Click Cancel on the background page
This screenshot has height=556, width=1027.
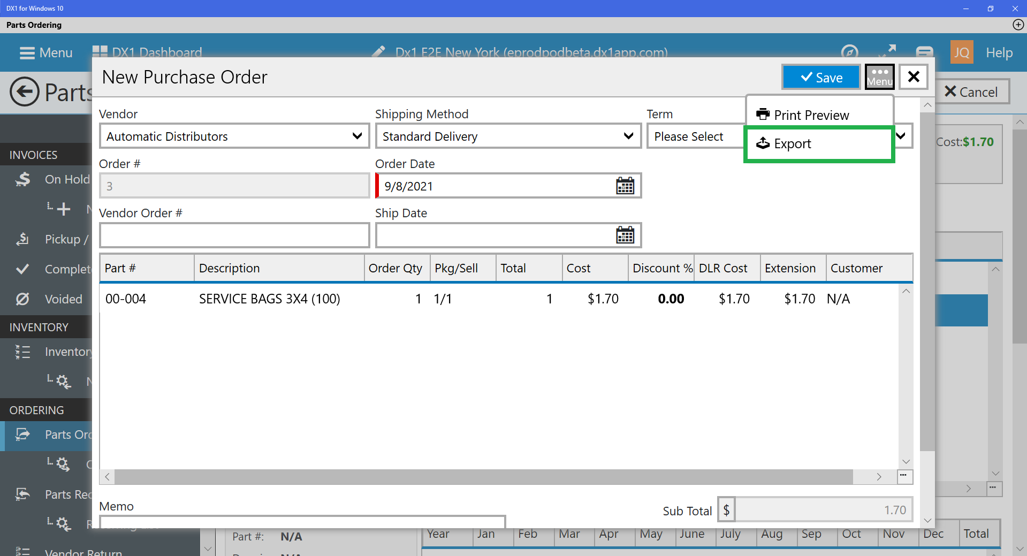972,92
